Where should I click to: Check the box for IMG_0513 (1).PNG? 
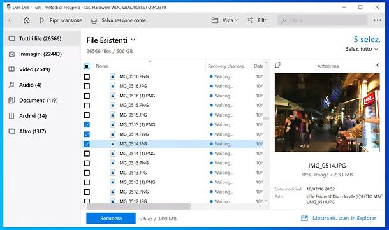(x=87, y=182)
